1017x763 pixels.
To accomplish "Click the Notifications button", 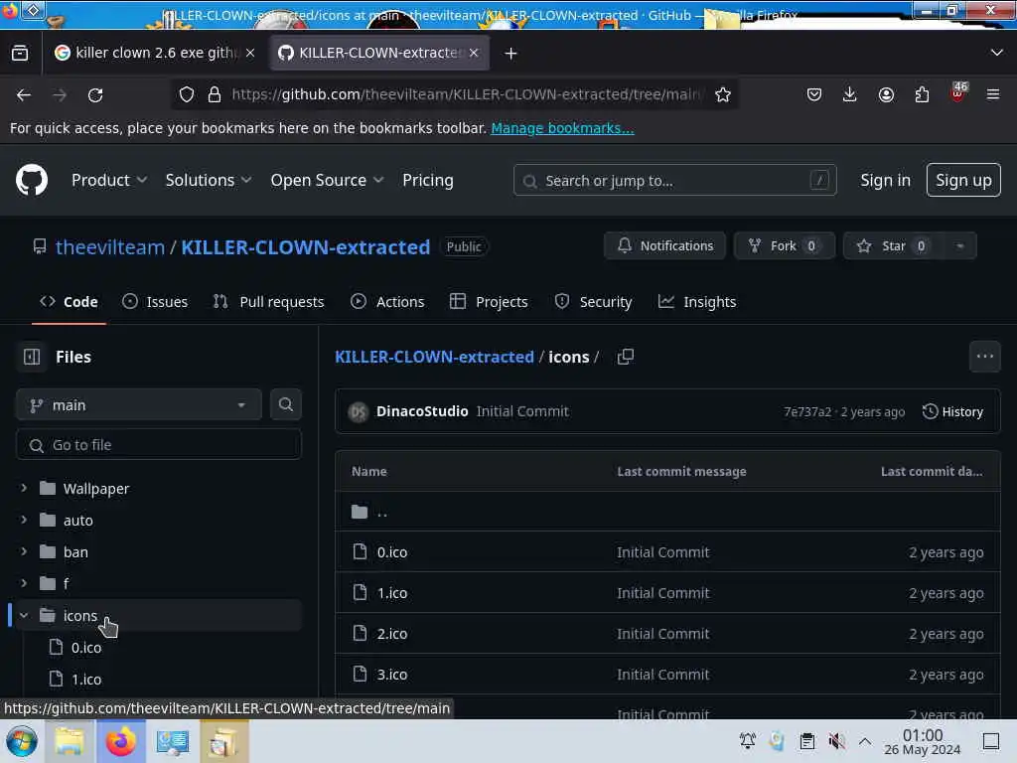I will tap(664, 246).
